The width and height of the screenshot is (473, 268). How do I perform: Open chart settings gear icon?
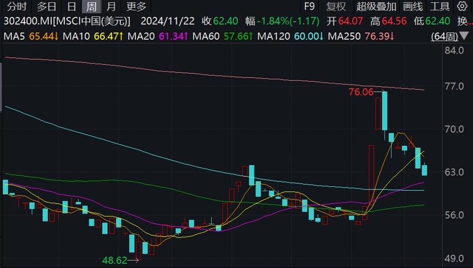point(462,6)
